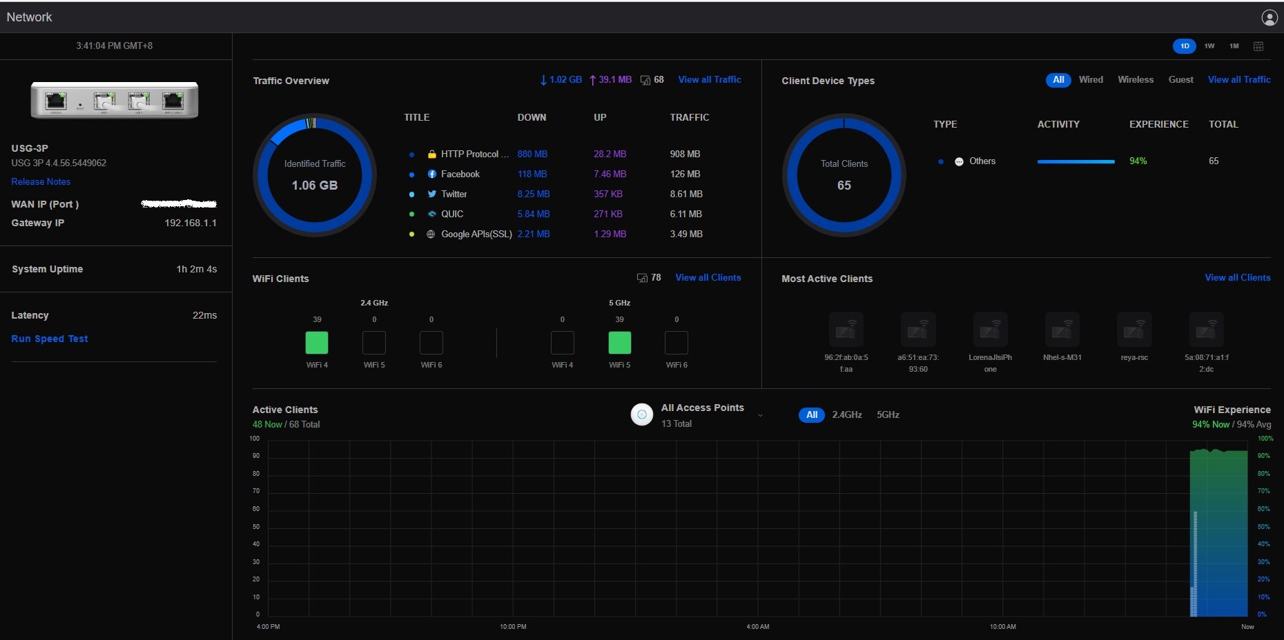Image resolution: width=1284 pixels, height=640 pixels.
Task: Show Wireless client device types
Action: tap(1136, 80)
